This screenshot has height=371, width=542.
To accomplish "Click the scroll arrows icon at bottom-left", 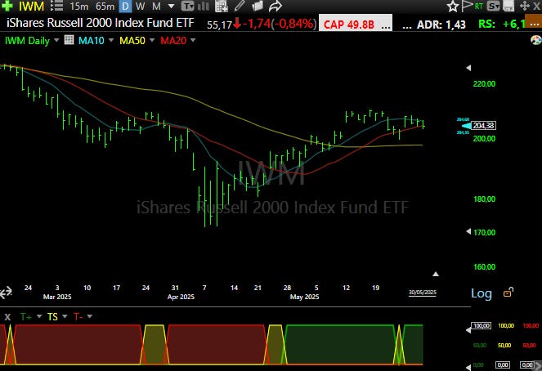I will pyautogui.click(x=6, y=293).
